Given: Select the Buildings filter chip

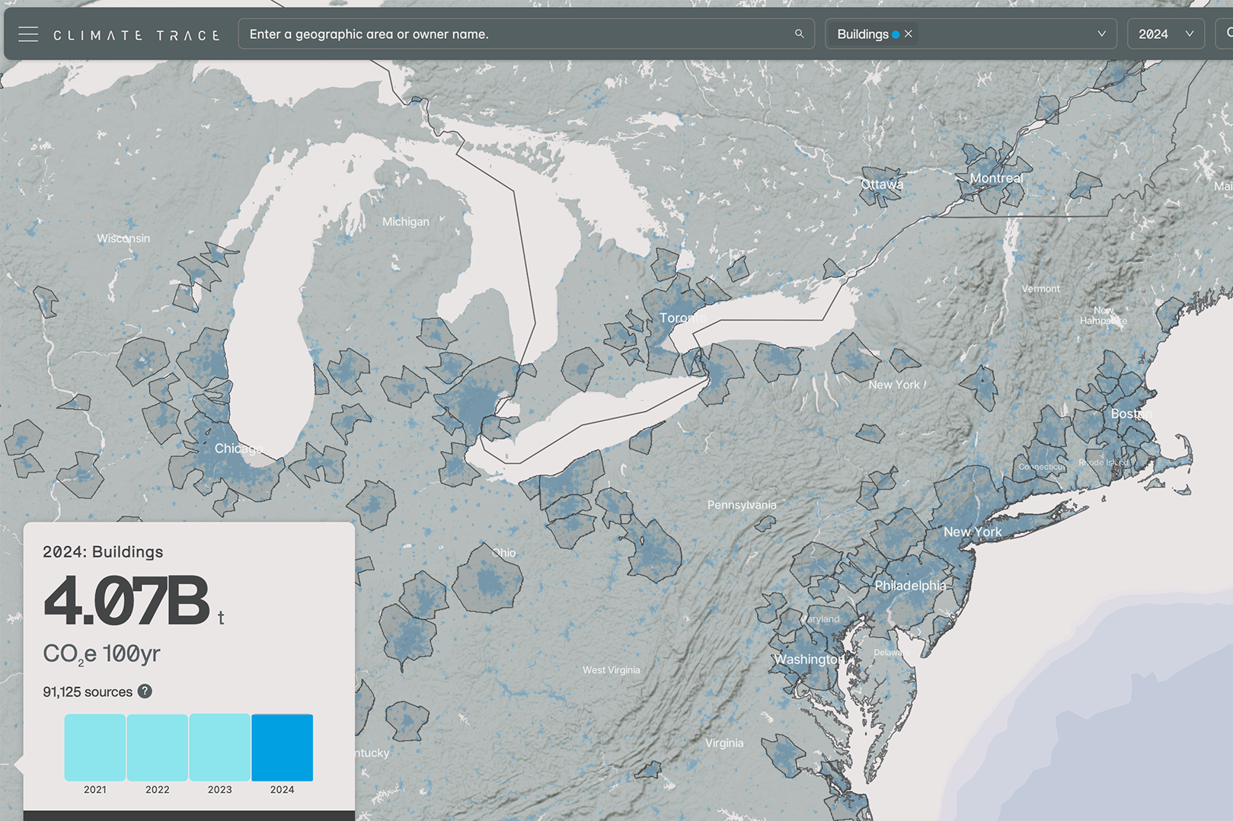Looking at the screenshot, I should pyautogui.click(x=864, y=34).
